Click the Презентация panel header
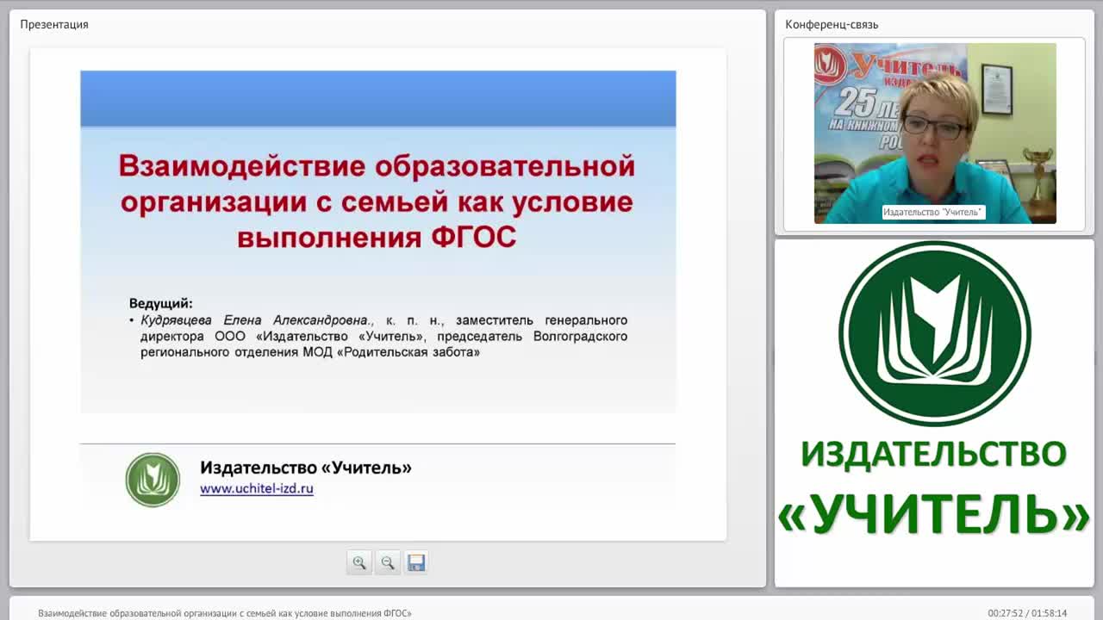The image size is (1103, 620). [54, 24]
